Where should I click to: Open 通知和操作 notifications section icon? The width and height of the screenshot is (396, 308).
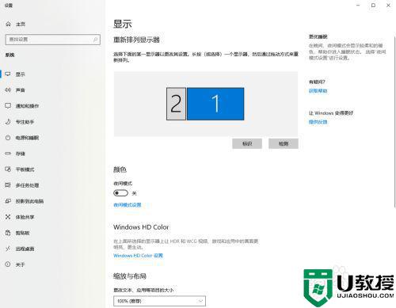pyautogui.click(x=8, y=106)
